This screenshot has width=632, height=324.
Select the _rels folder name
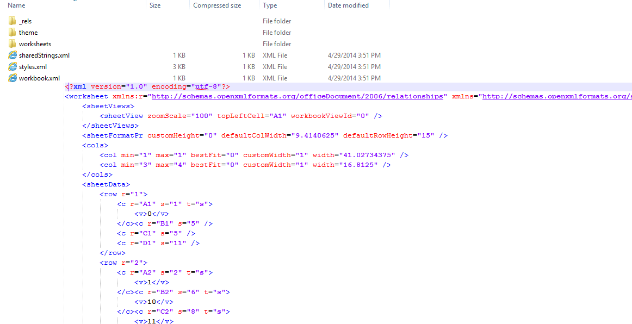coord(25,21)
